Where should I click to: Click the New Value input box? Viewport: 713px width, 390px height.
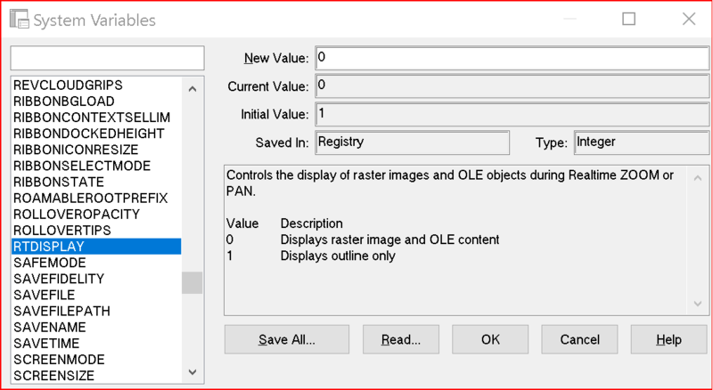[x=511, y=58]
